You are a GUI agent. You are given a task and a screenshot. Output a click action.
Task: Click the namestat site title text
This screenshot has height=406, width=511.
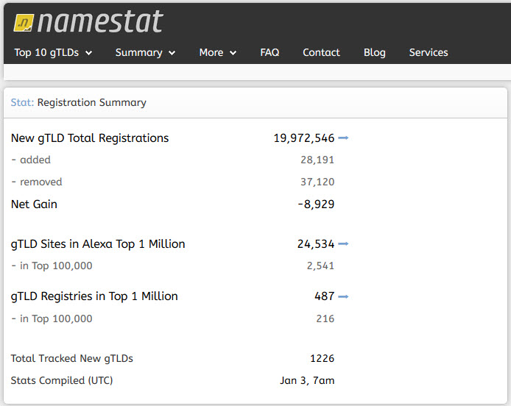tap(100, 21)
